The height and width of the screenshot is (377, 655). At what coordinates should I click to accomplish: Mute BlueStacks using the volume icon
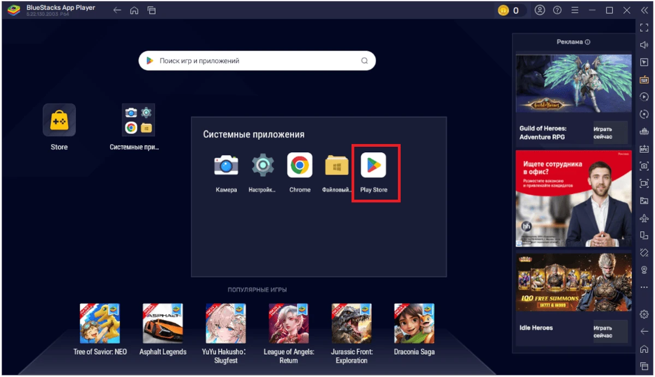click(x=644, y=45)
